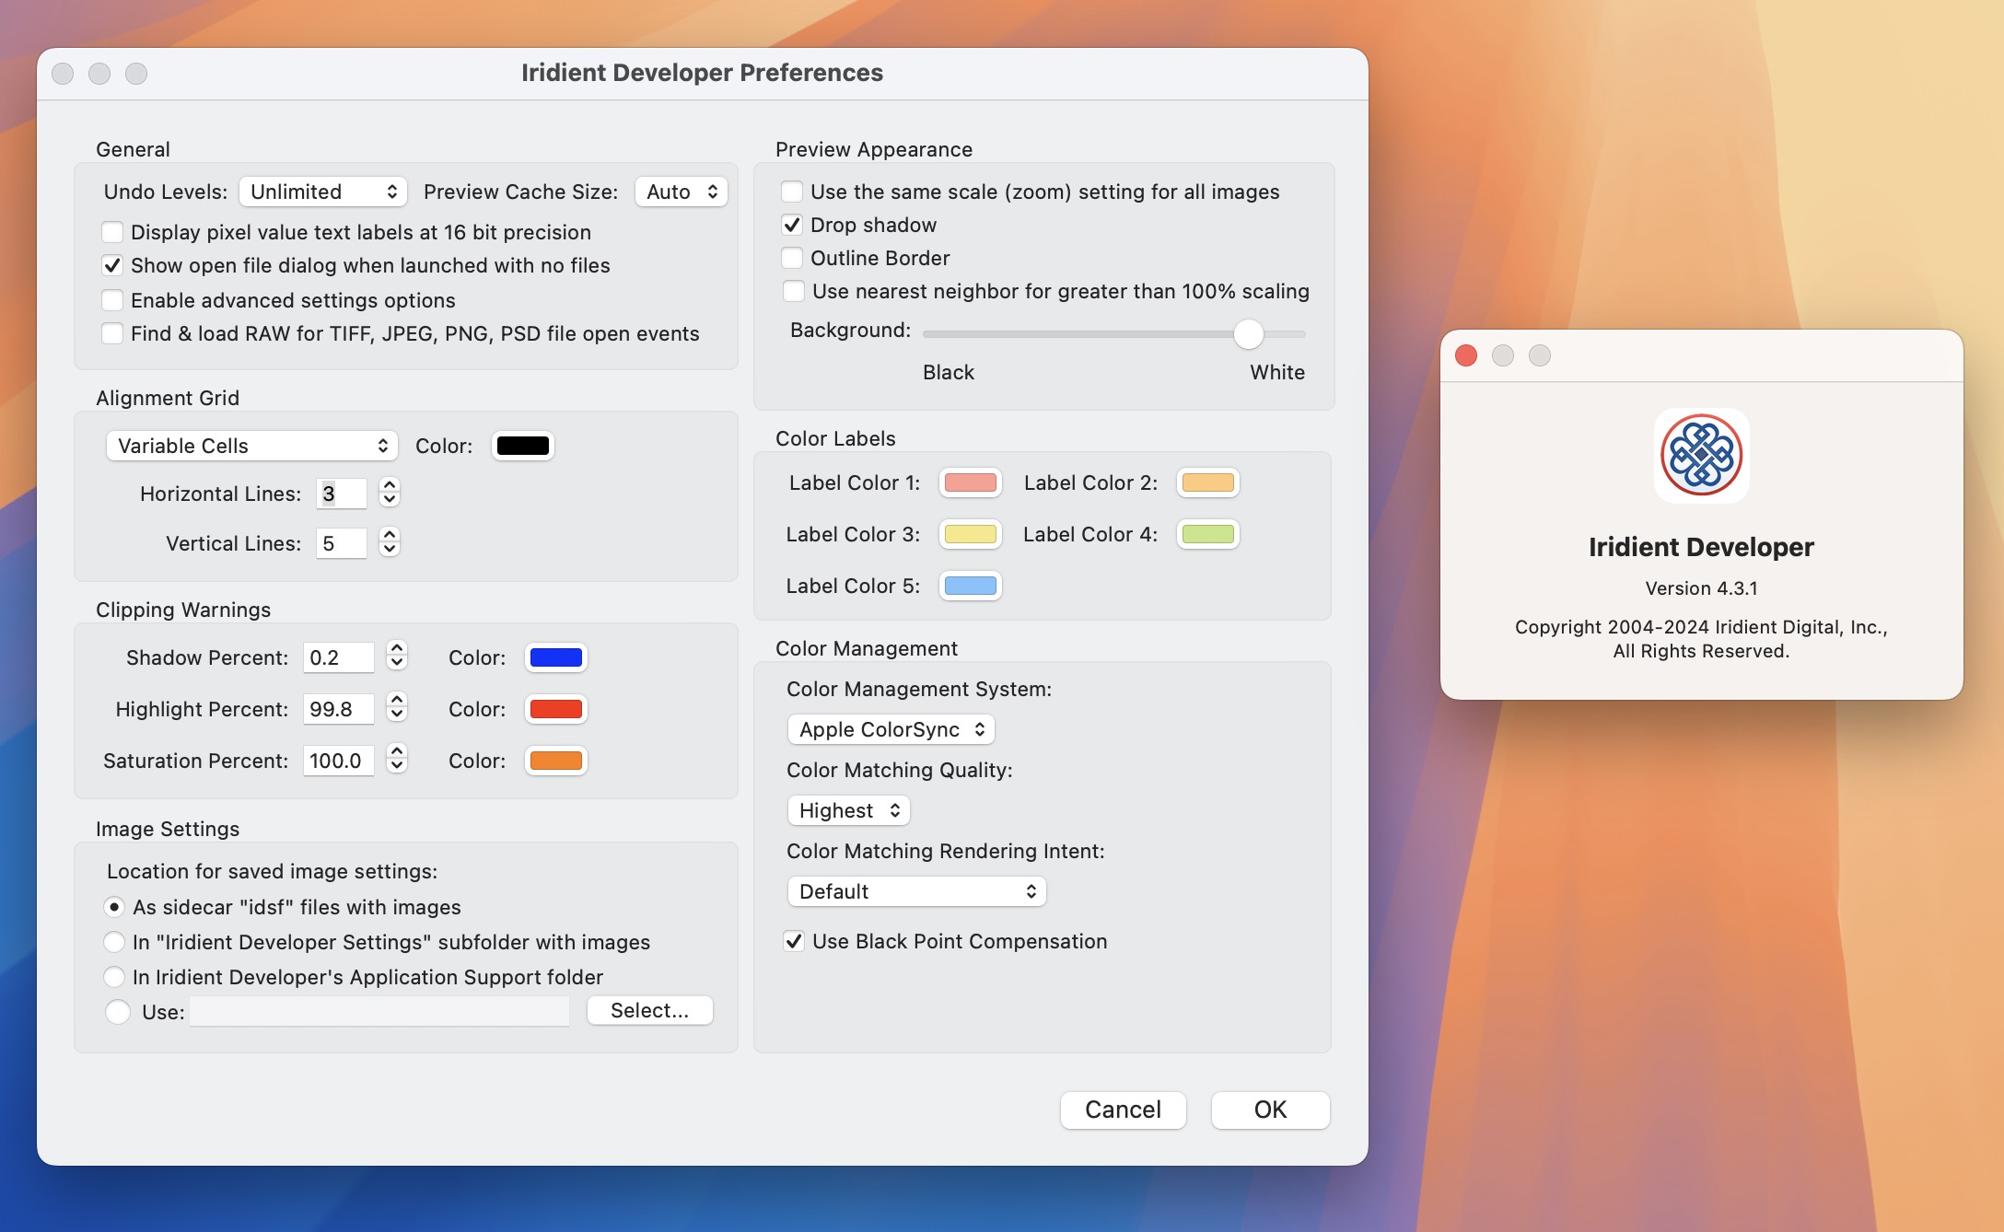Click the Shadow Percent input field
Viewport: 2004px width, 1232px height.
(339, 657)
